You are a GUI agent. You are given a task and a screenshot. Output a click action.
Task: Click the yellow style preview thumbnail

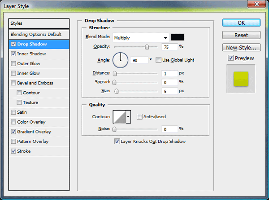[x=241, y=79]
